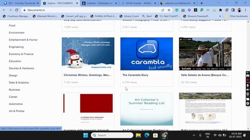Viewport: 250px width, 140px height.
Task: Open volume control in system tray
Action: (220, 135)
